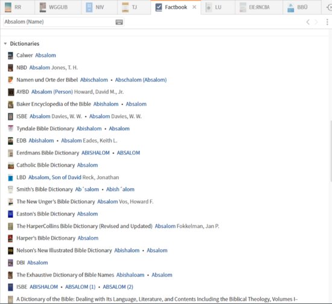Viewport: 332px width, 304px height.
Task: Click the AYBD book cover icon
Action: [11, 92]
